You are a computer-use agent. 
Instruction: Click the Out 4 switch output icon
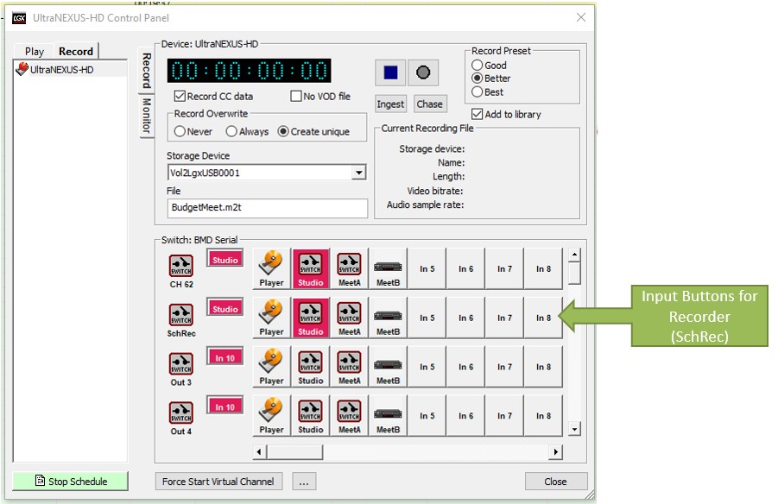(x=180, y=413)
